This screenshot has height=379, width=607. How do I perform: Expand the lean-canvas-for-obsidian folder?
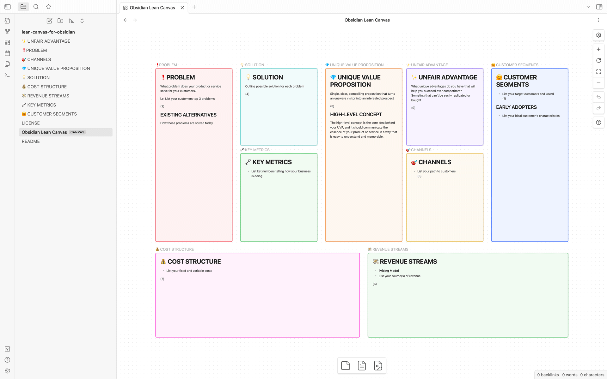pyautogui.click(x=48, y=32)
